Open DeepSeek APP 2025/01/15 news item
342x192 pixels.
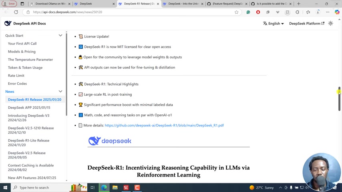(x=29, y=108)
